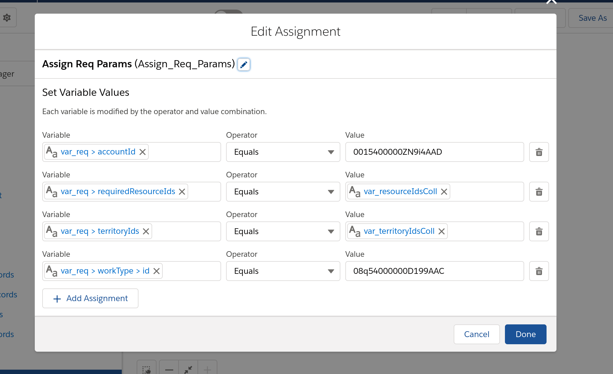Open Operator dropdown for workType id row
Image resolution: width=613 pixels, height=374 pixels.
(283, 271)
